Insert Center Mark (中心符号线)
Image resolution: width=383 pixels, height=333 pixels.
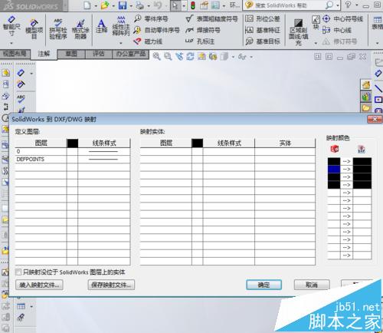pos(342,18)
